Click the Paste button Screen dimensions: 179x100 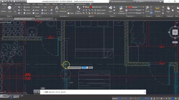pyautogui.click(x=168, y=9)
